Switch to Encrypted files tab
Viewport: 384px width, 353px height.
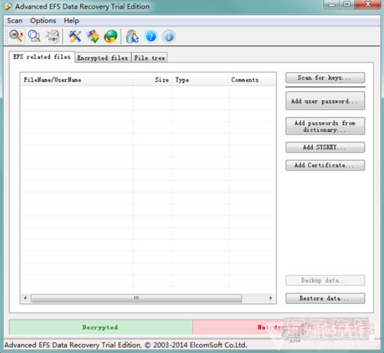pos(103,58)
